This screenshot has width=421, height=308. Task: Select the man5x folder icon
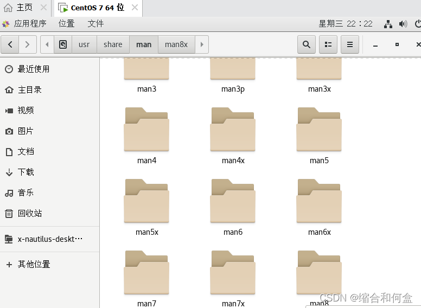click(x=146, y=201)
